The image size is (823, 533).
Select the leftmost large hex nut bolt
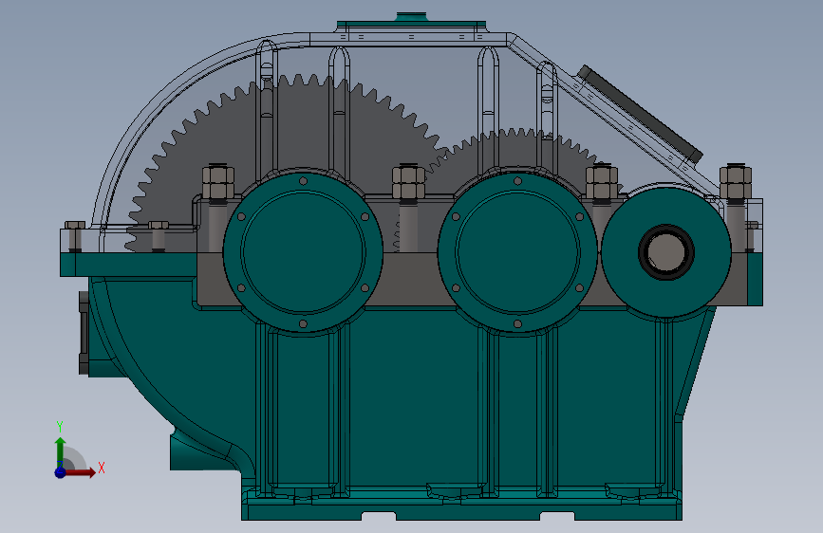[x=217, y=182]
